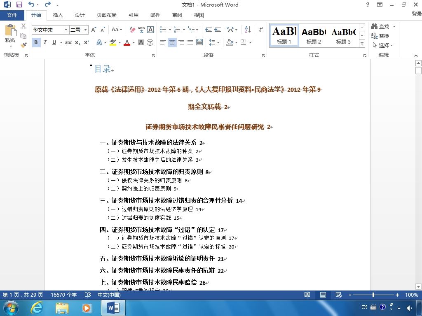
Task: Open the font color picker arrow
Action: (134, 42)
